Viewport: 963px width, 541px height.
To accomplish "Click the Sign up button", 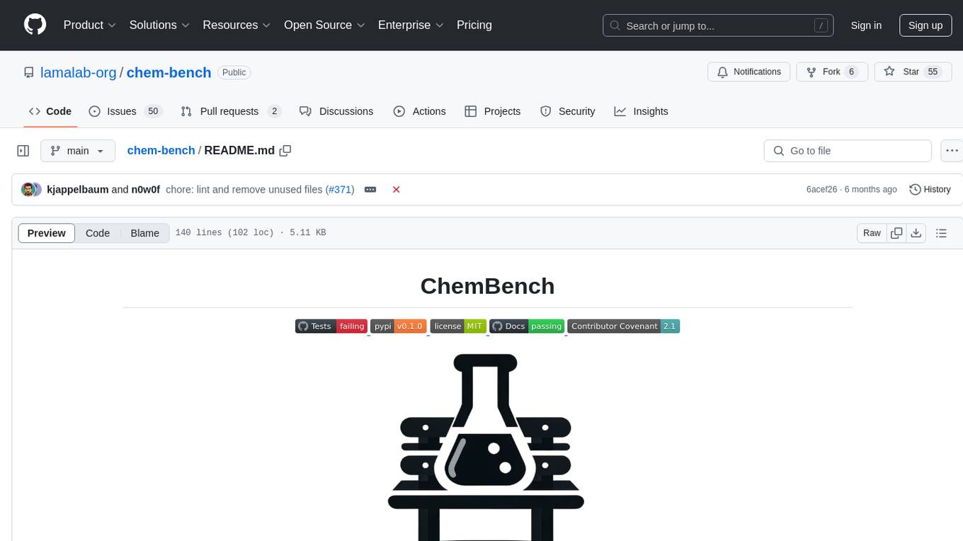I will (x=925, y=25).
